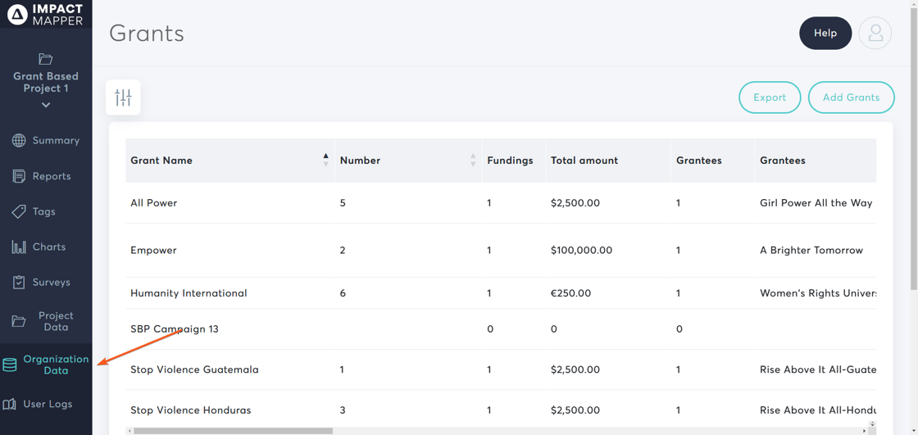This screenshot has width=918, height=435.
Task: Click the Organization Data database icon
Action: tap(10, 365)
